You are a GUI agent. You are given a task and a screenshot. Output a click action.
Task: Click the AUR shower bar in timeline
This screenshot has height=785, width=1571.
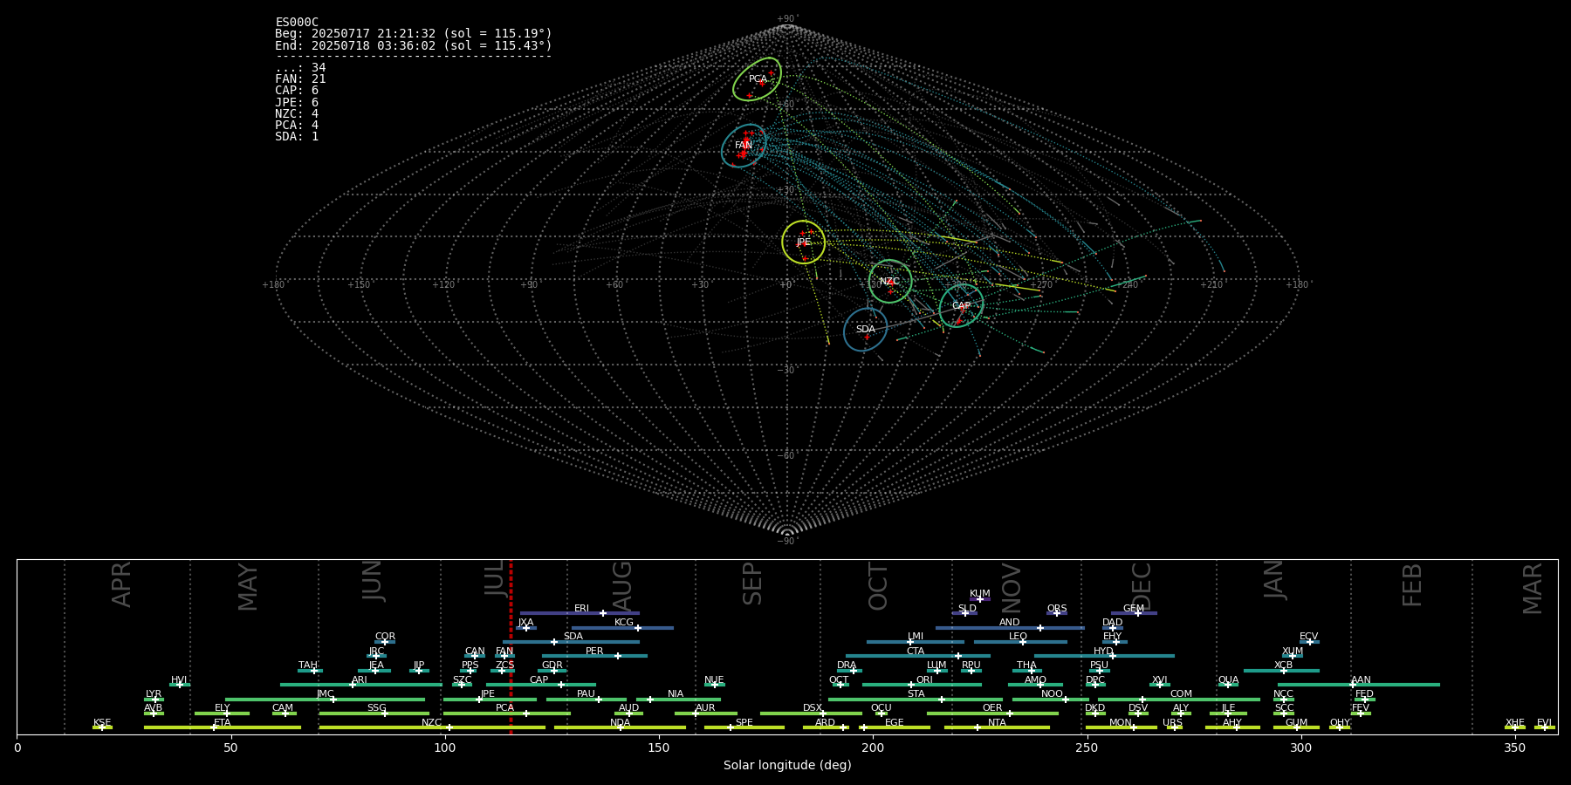(x=705, y=713)
